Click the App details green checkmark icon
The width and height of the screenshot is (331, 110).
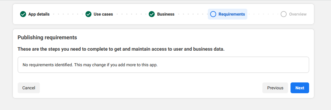click(x=23, y=14)
